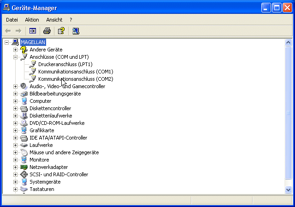Click the floppy drive Diskettenlaufwerke icon
The height and width of the screenshot is (207, 295).
[24, 116]
